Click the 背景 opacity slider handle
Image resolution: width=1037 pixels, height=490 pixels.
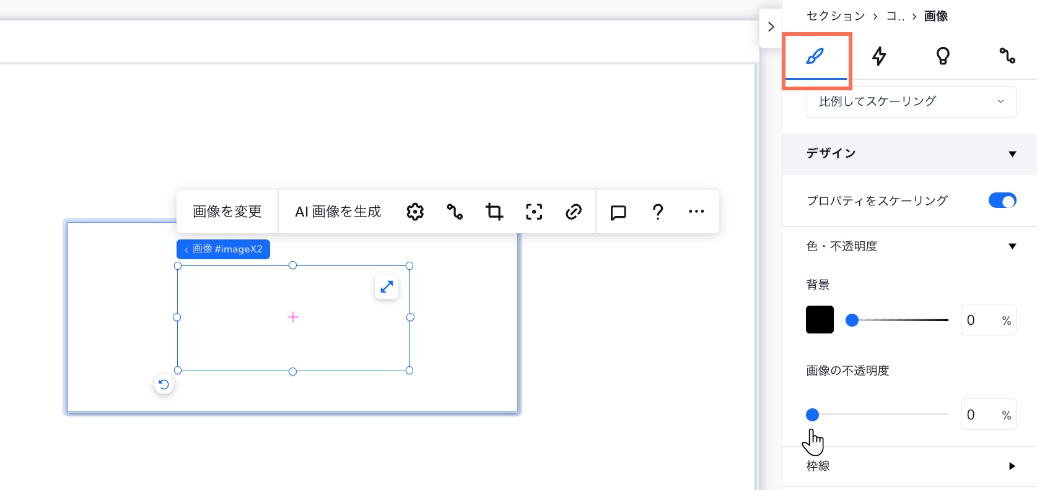[x=852, y=320]
